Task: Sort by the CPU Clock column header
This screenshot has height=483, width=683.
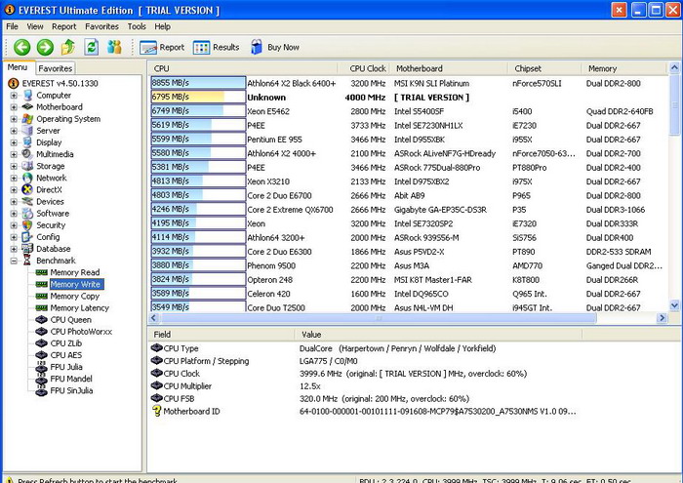Action: 363,68
